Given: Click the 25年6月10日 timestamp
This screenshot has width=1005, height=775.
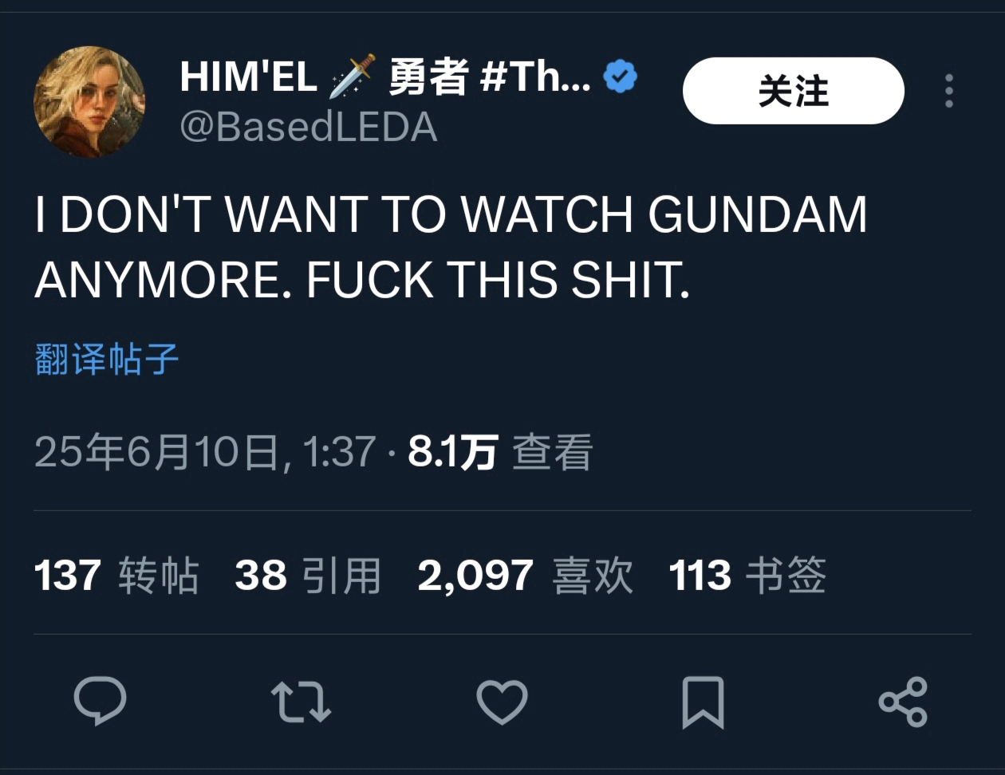Looking at the screenshot, I should point(205,452).
